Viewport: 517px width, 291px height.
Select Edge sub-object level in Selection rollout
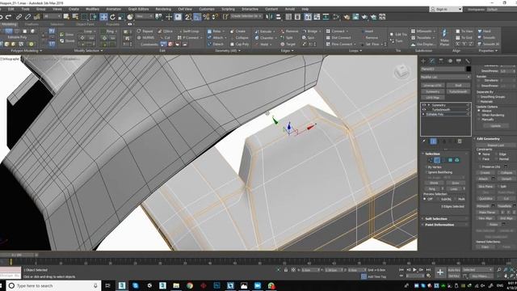[436, 160]
